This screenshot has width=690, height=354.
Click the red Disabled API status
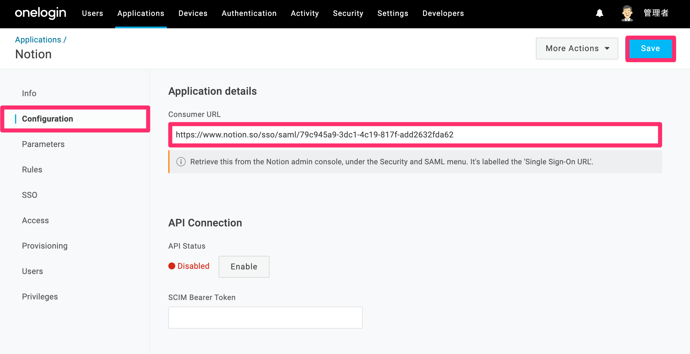189,266
